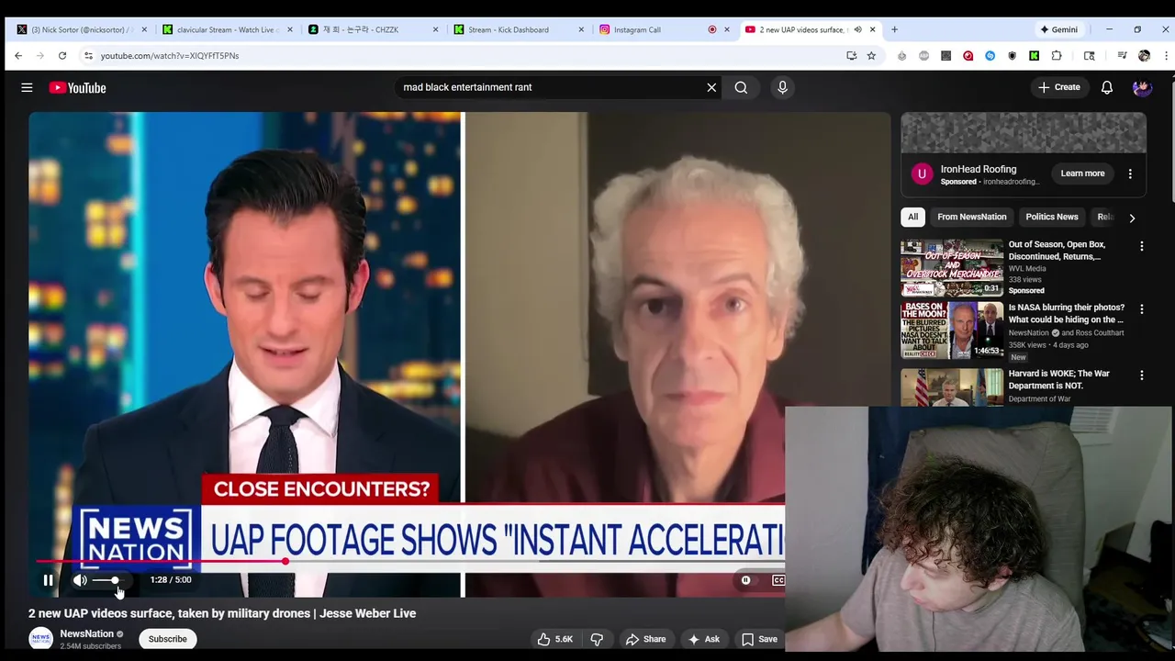Save the video to a playlist
Screen dimensions: 1175x661
(759, 639)
